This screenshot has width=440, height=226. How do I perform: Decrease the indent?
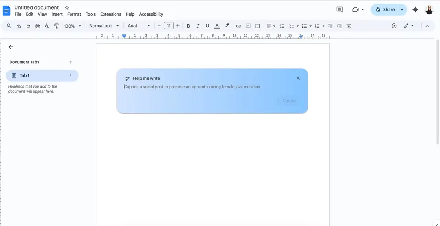pos(330,26)
